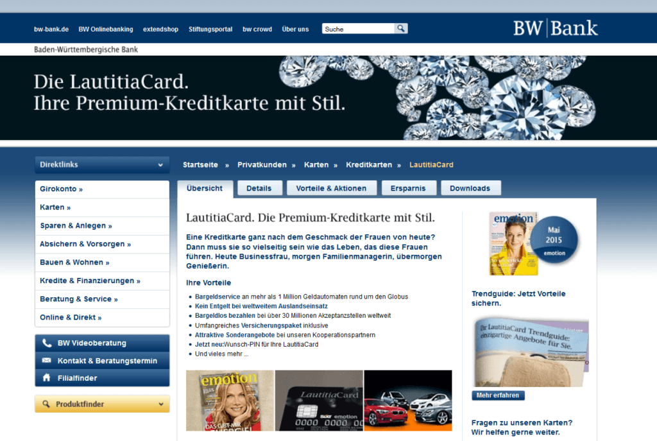The height and width of the screenshot is (441, 657).
Task: Click Privatkunden in breadcrumb
Action: point(262,165)
